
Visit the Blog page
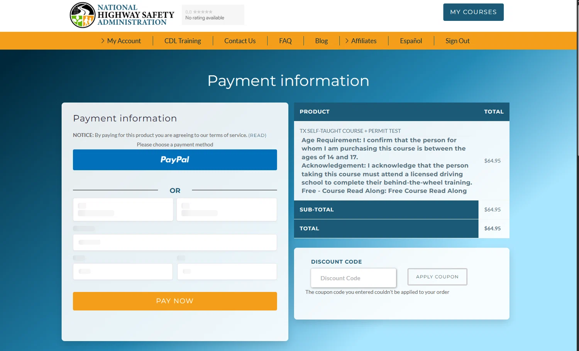click(321, 41)
